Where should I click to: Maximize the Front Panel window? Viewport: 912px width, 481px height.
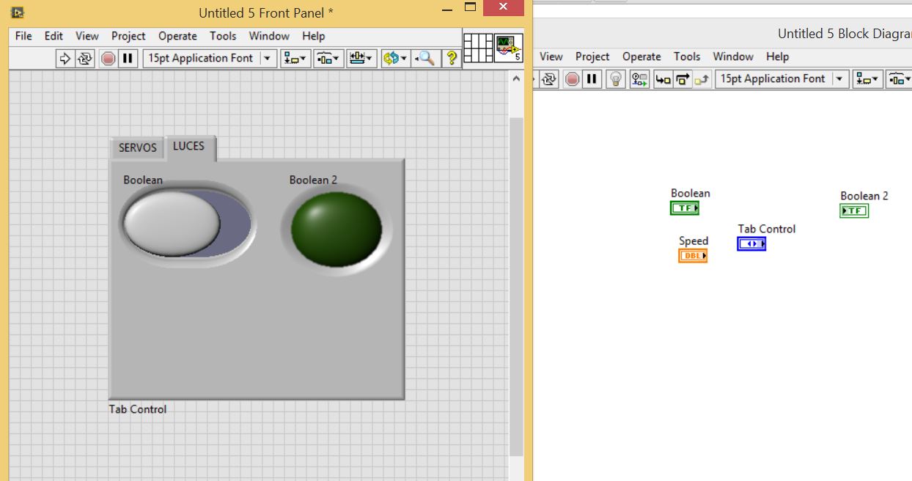(470, 8)
